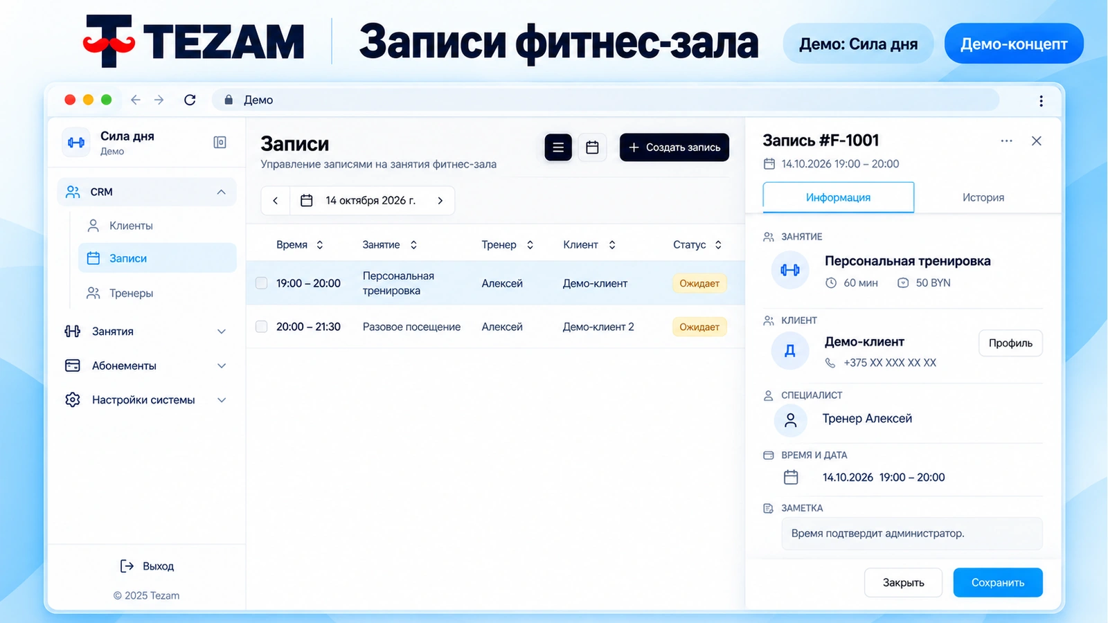Click the Сохранить button

tap(998, 583)
